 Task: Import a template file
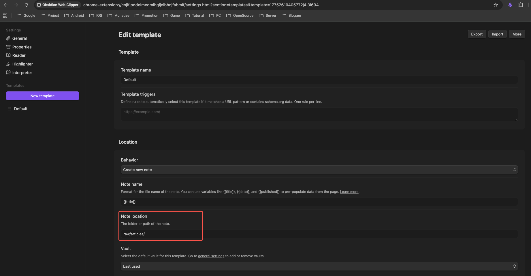[497, 34]
